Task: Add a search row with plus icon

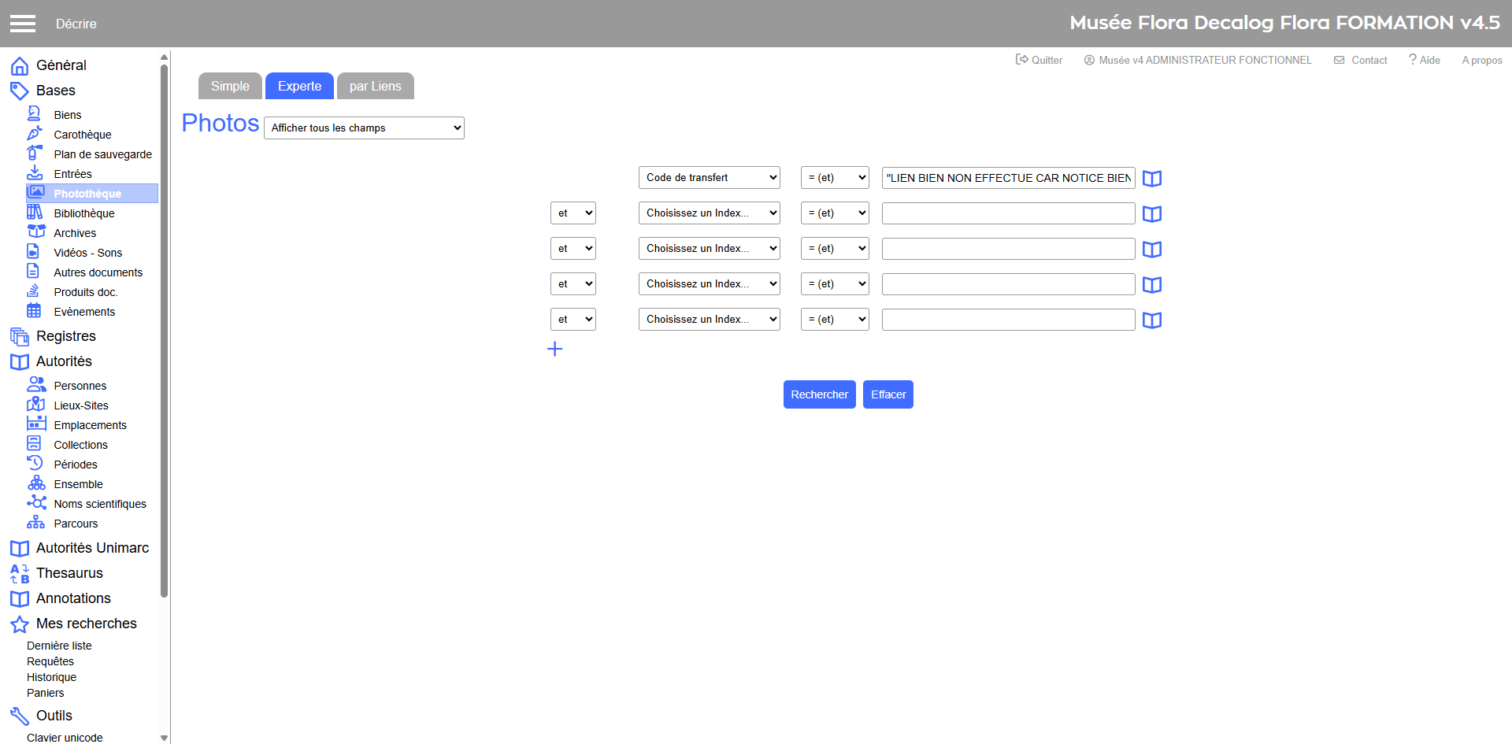Action: [554, 349]
